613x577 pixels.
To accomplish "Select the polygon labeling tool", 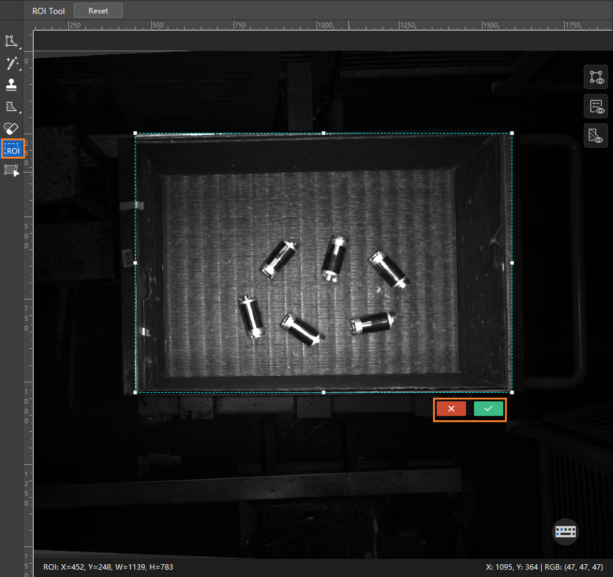I will click(11, 41).
